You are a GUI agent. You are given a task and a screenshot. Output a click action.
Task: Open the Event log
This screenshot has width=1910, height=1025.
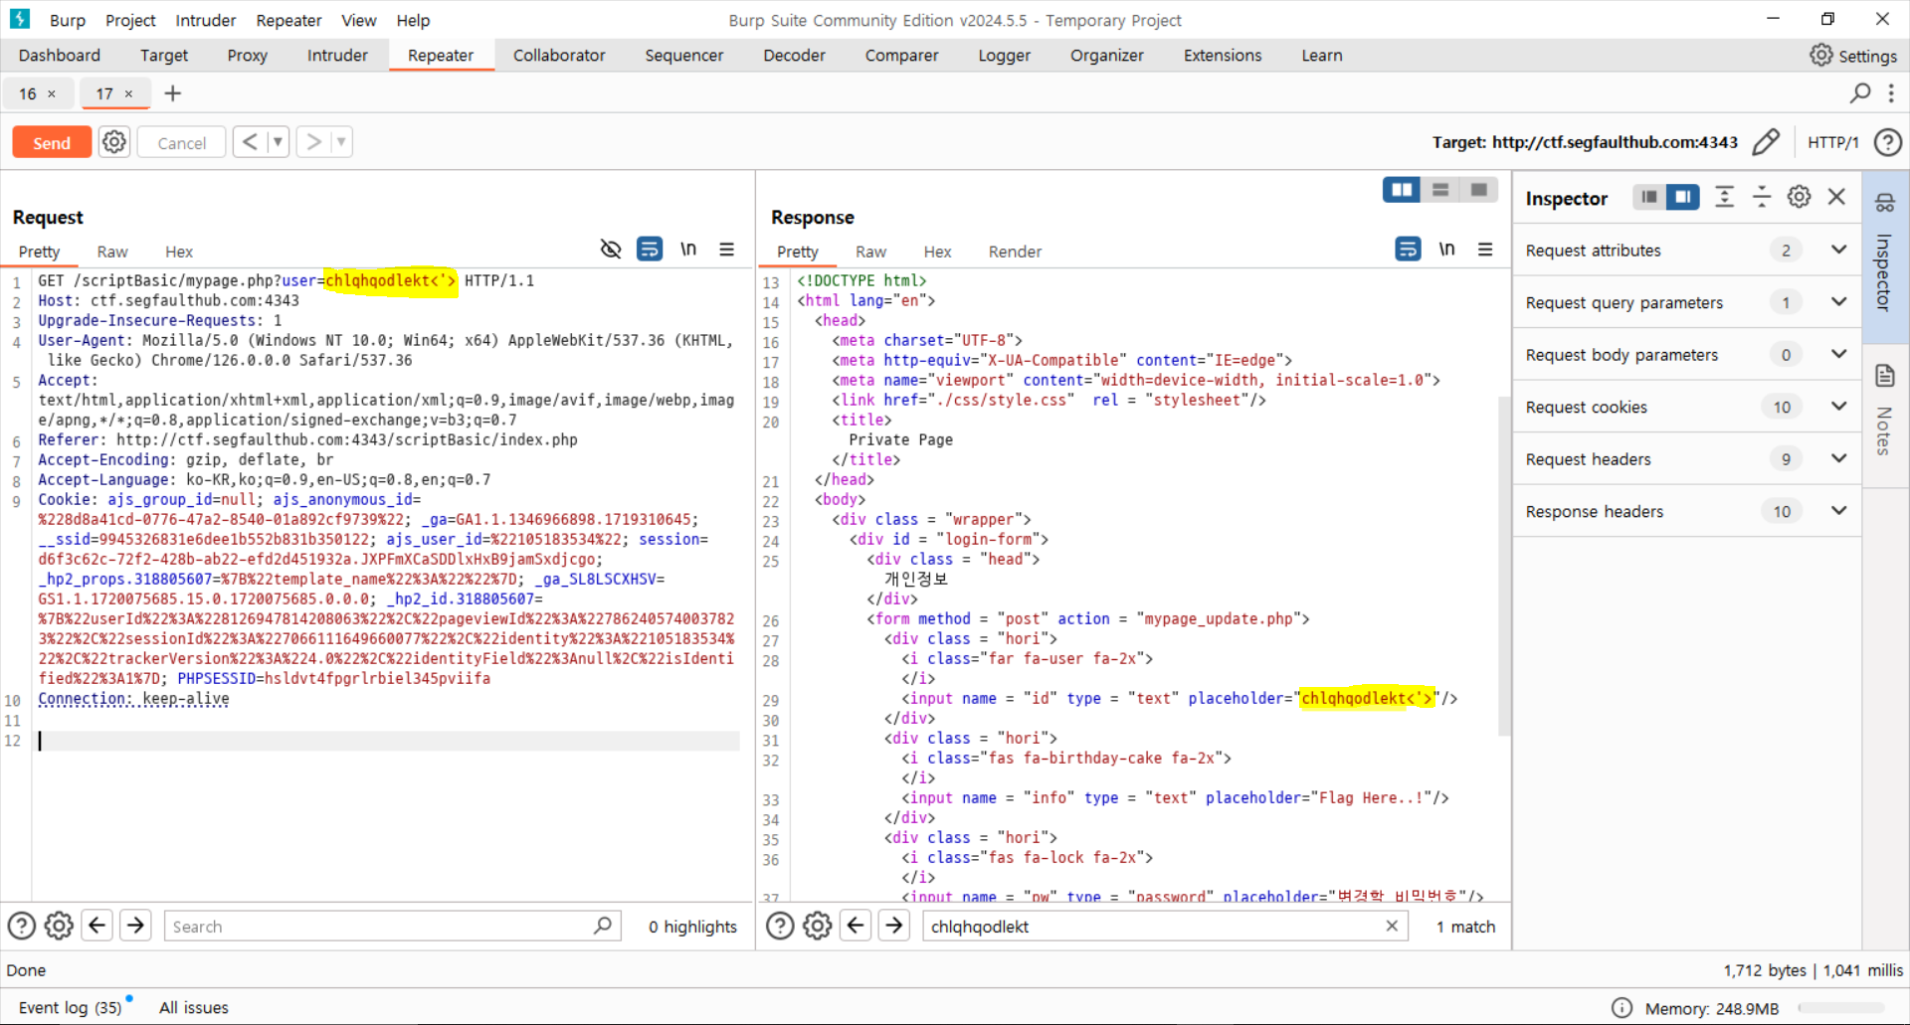pos(70,1007)
